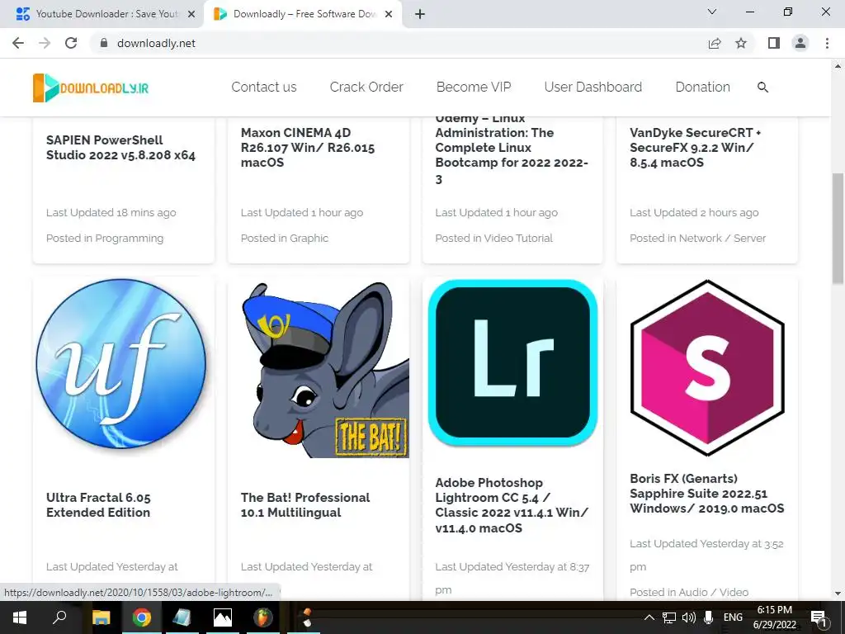
Task: Switch the ENG input language indicator
Action: [733, 617]
